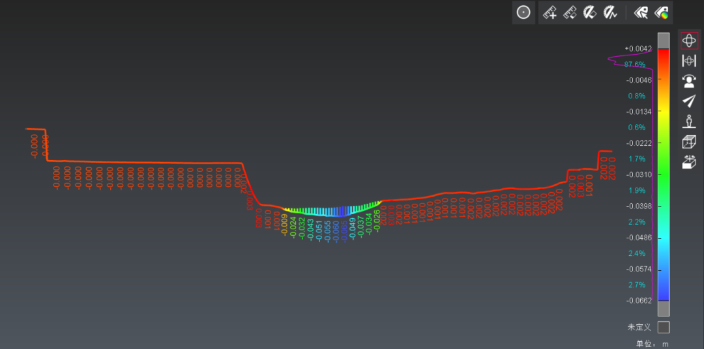Click the -0.0046 scale value
Image resolution: width=704 pixels, height=349 pixels.
pos(638,80)
